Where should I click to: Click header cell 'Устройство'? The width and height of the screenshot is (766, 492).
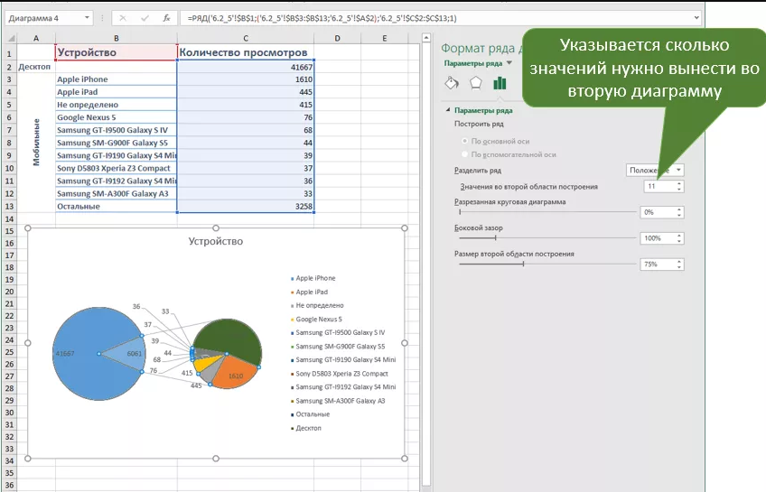pyautogui.click(x=117, y=52)
